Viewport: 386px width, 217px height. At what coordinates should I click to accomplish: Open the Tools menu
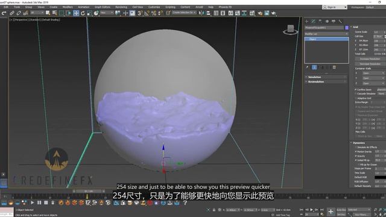tap(17, 7)
